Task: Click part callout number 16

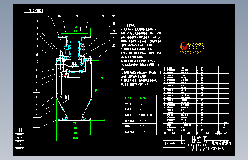Action: click(37, 22)
